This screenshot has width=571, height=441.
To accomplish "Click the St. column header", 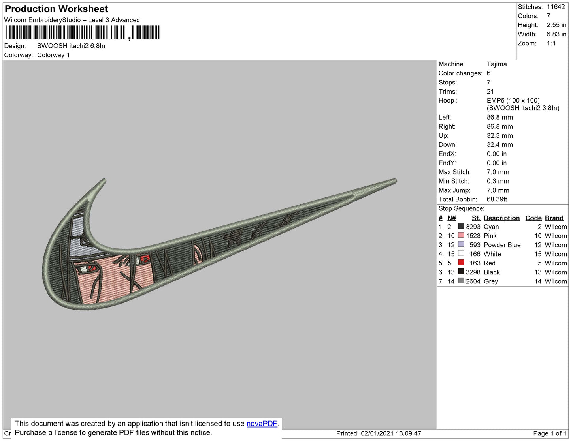I will 476,218.
